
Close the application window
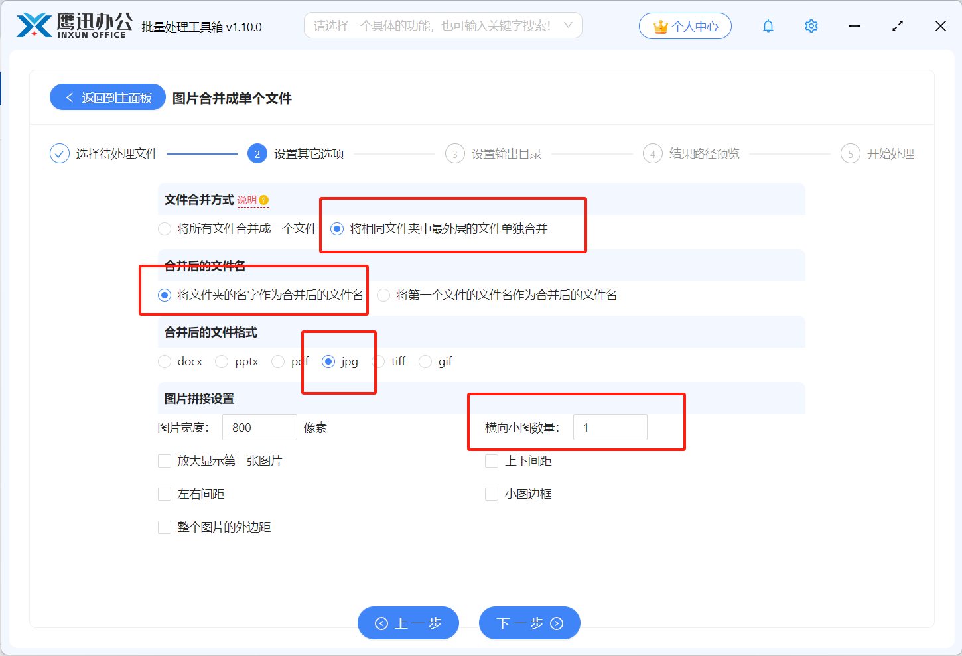[x=941, y=26]
